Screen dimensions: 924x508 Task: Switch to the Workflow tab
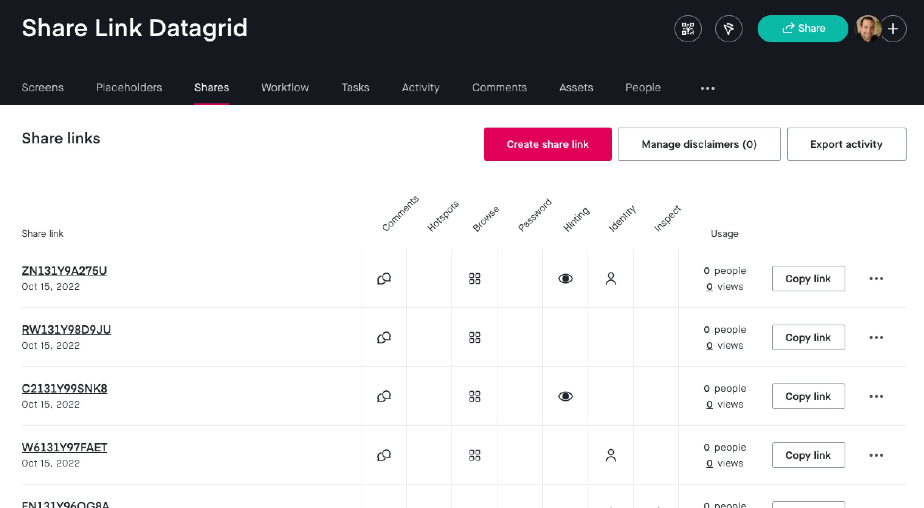pyautogui.click(x=285, y=88)
